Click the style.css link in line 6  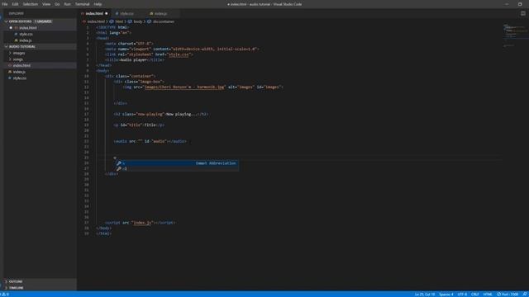click(x=179, y=54)
